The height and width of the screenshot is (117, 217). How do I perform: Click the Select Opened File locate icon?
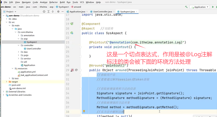pyautogui.click(x=44, y=12)
